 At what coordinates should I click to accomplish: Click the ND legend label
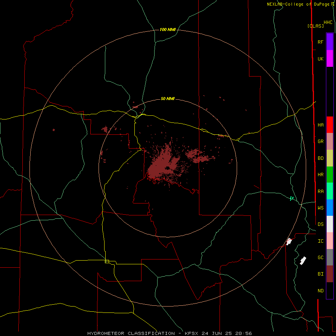click(320, 291)
